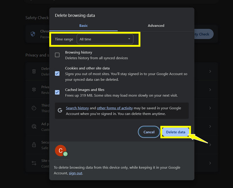This screenshot has width=233, height=188.
Task: Expand the Security row chevron arrow
Action: pyautogui.click(x=210, y=144)
